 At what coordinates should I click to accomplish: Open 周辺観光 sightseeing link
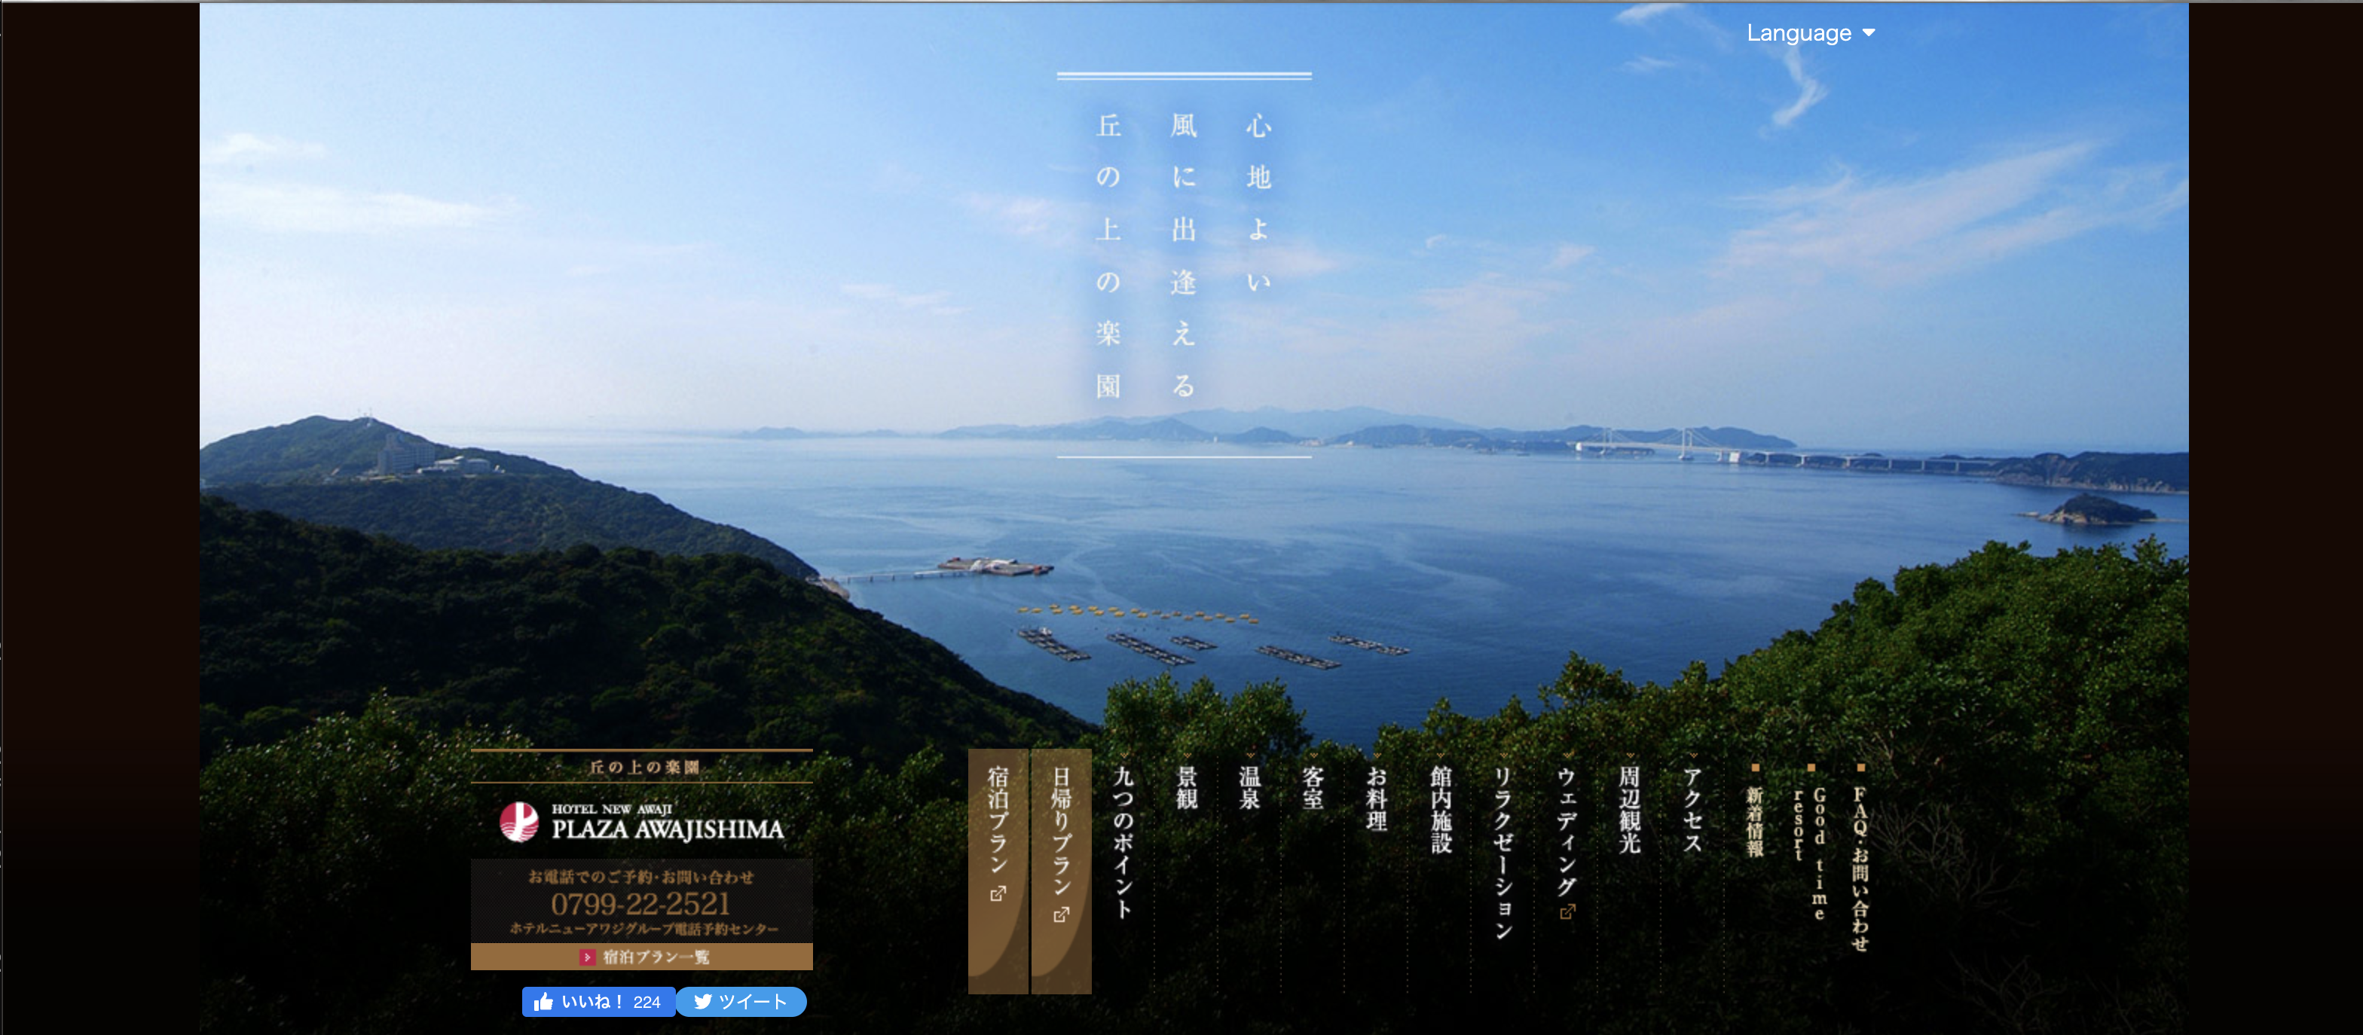point(1629,810)
